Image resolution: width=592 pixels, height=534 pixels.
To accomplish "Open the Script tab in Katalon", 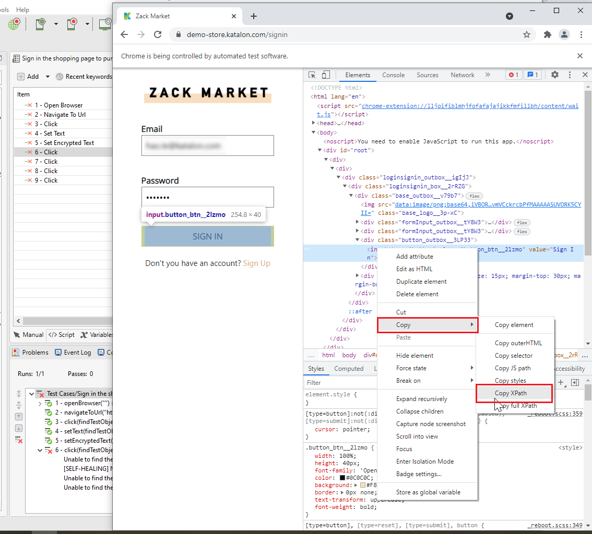I will 62,335.
